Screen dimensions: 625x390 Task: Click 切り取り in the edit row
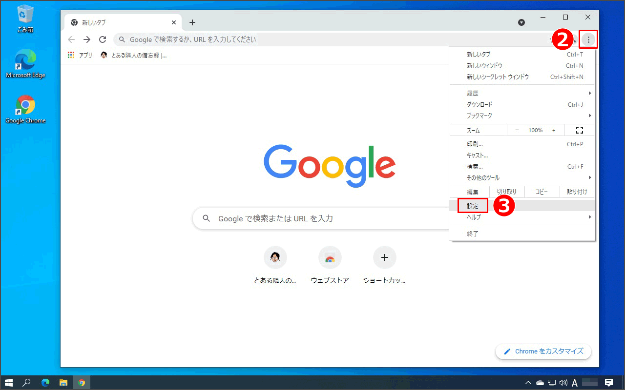click(506, 192)
